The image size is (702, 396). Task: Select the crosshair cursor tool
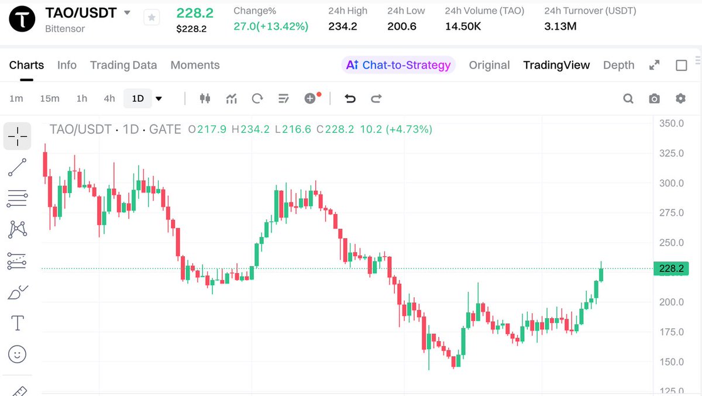click(18, 136)
